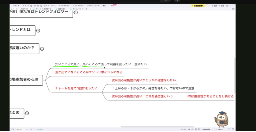Click the 引き続き購入 purchase button
The image size is (256, 132).
(198, 6)
